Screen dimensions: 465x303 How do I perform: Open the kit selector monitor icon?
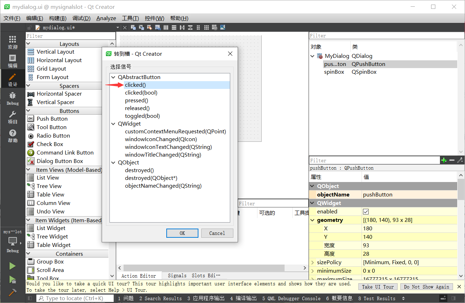point(12,242)
